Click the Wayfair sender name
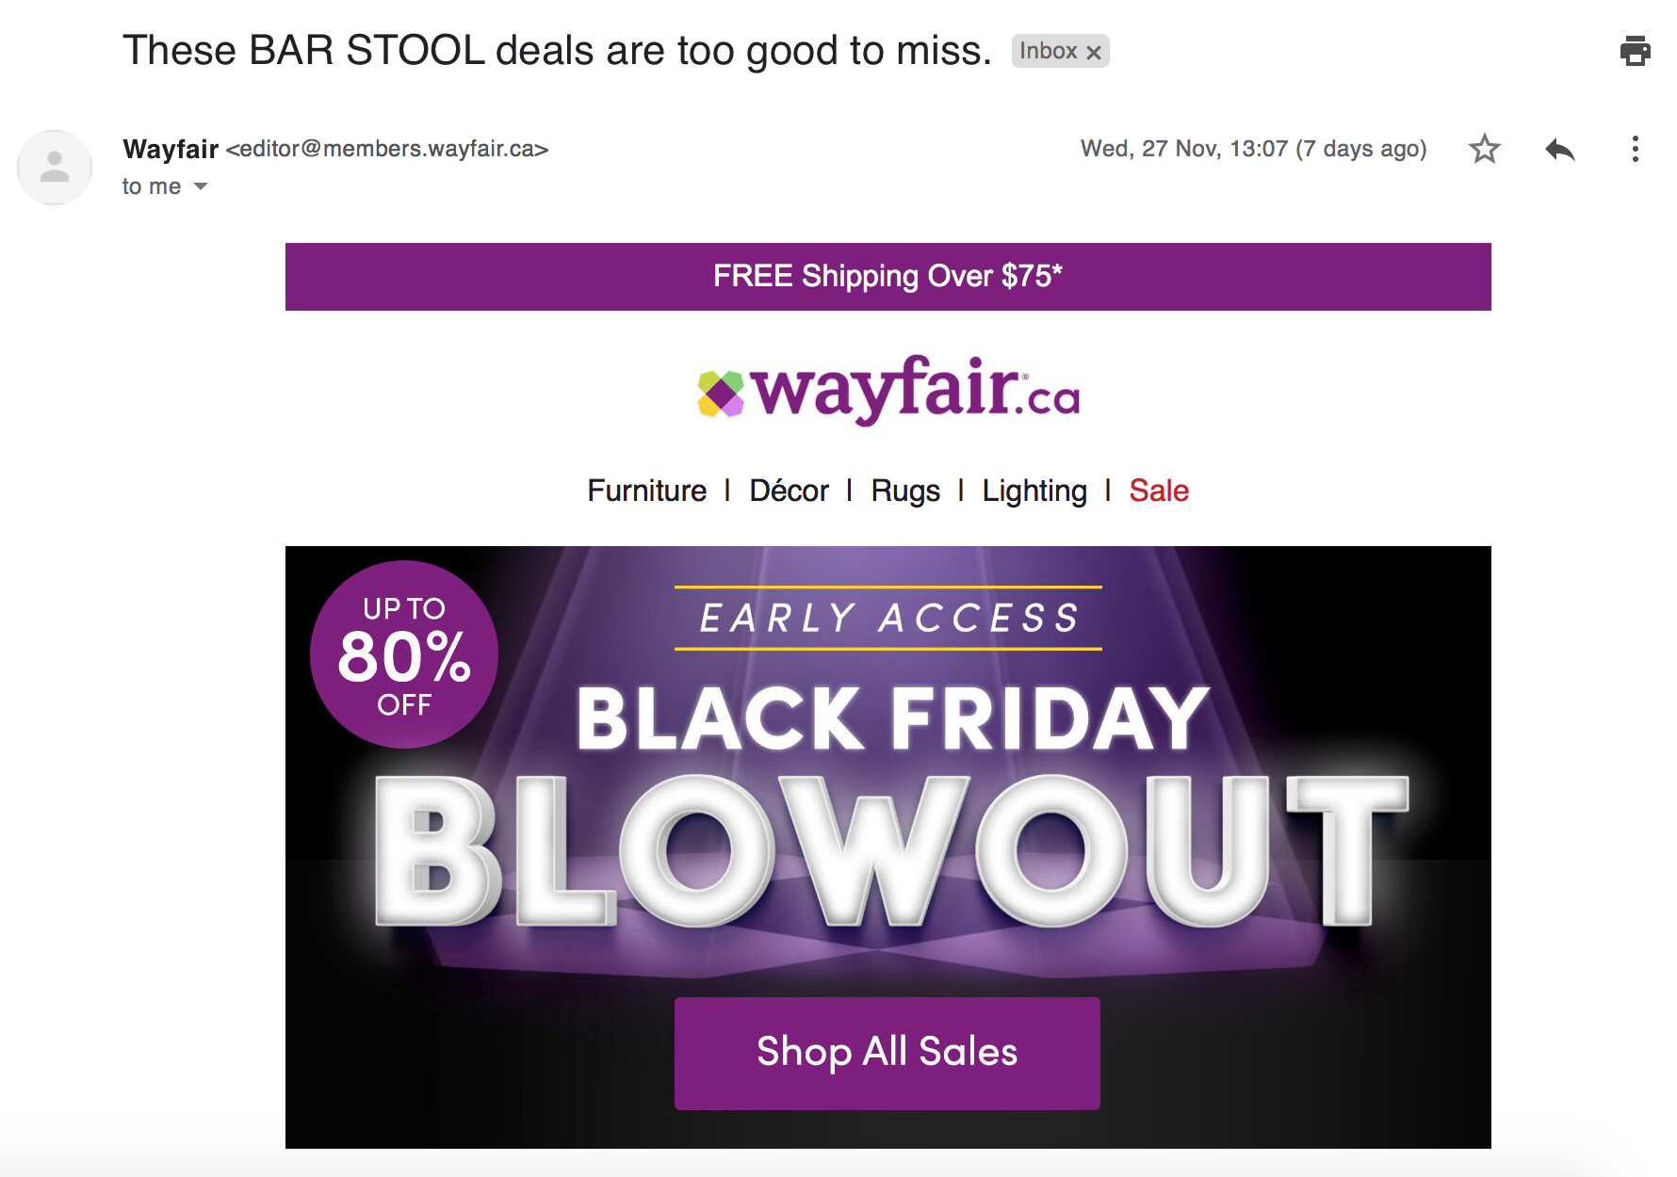 coord(171,149)
